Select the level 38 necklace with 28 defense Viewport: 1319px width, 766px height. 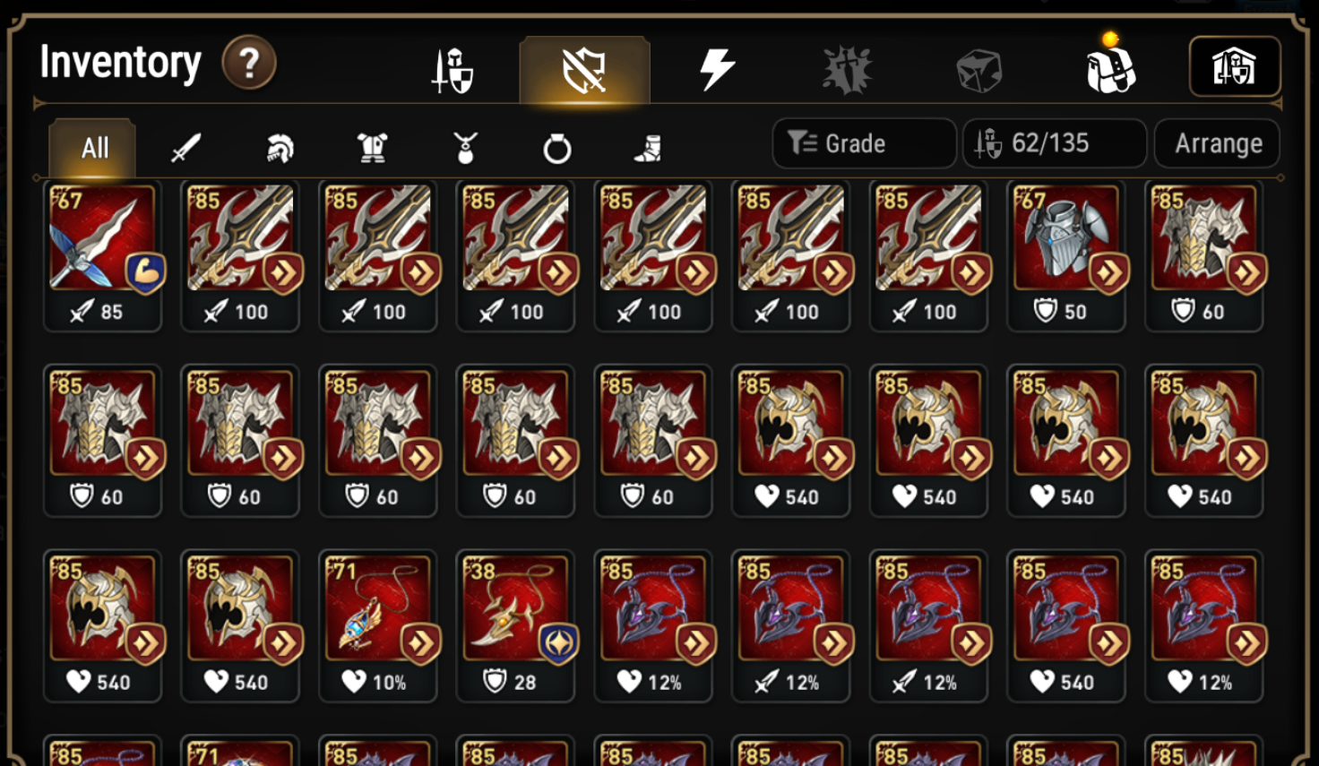click(515, 626)
